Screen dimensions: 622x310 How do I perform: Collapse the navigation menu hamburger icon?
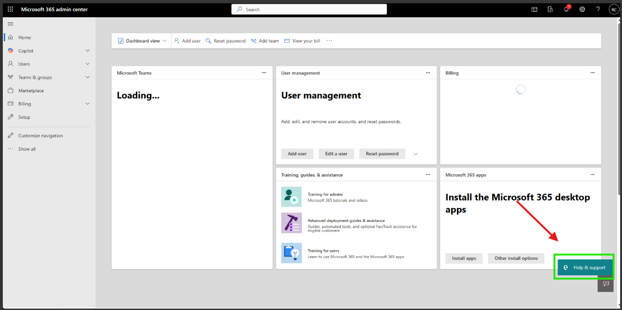click(10, 24)
